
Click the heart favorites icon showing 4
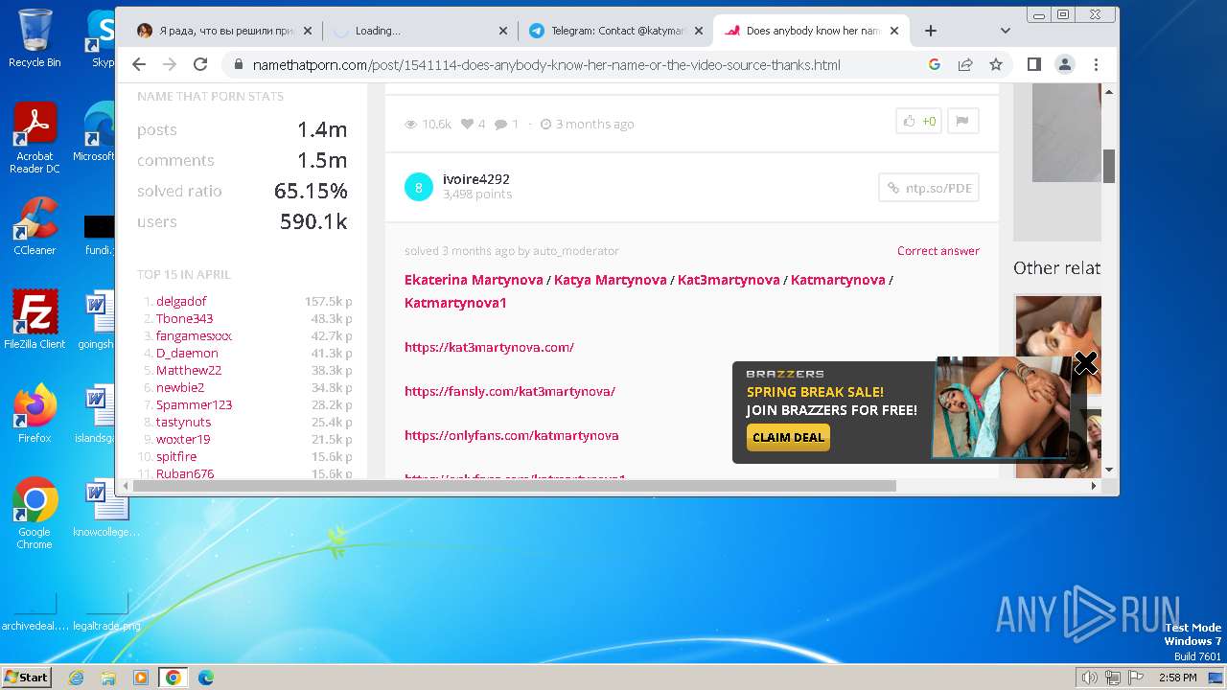[x=468, y=124]
